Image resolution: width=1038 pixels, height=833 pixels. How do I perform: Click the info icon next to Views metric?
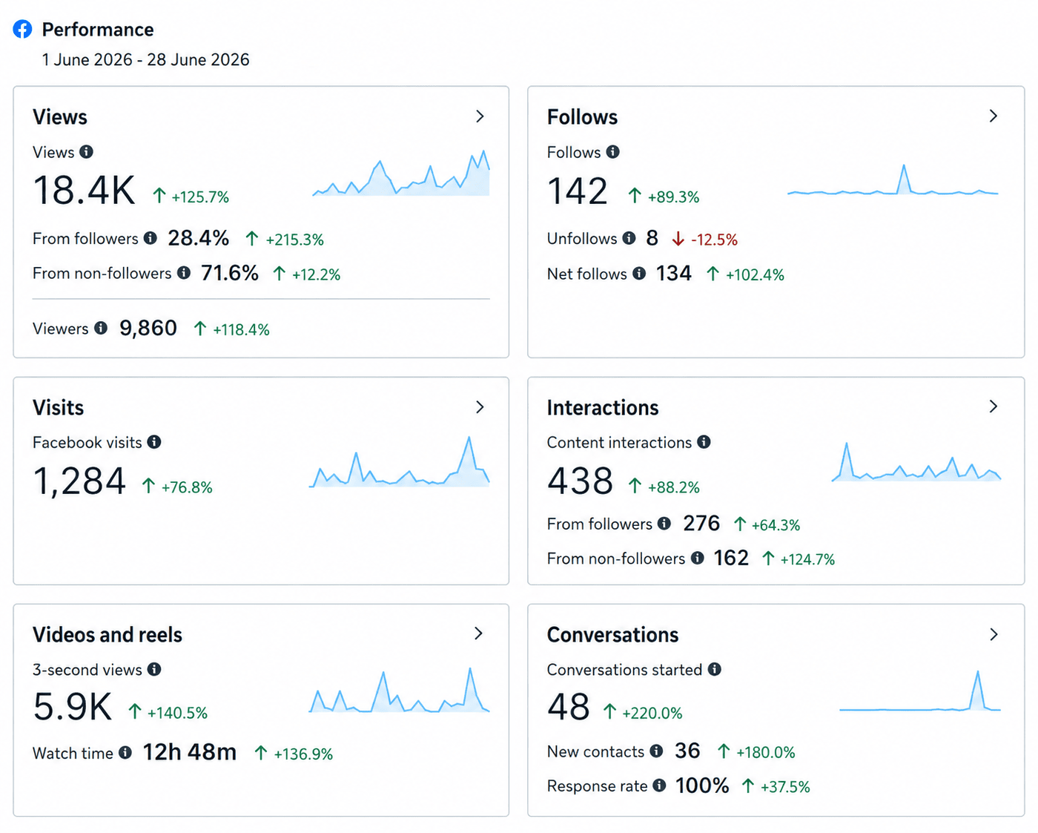87,152
